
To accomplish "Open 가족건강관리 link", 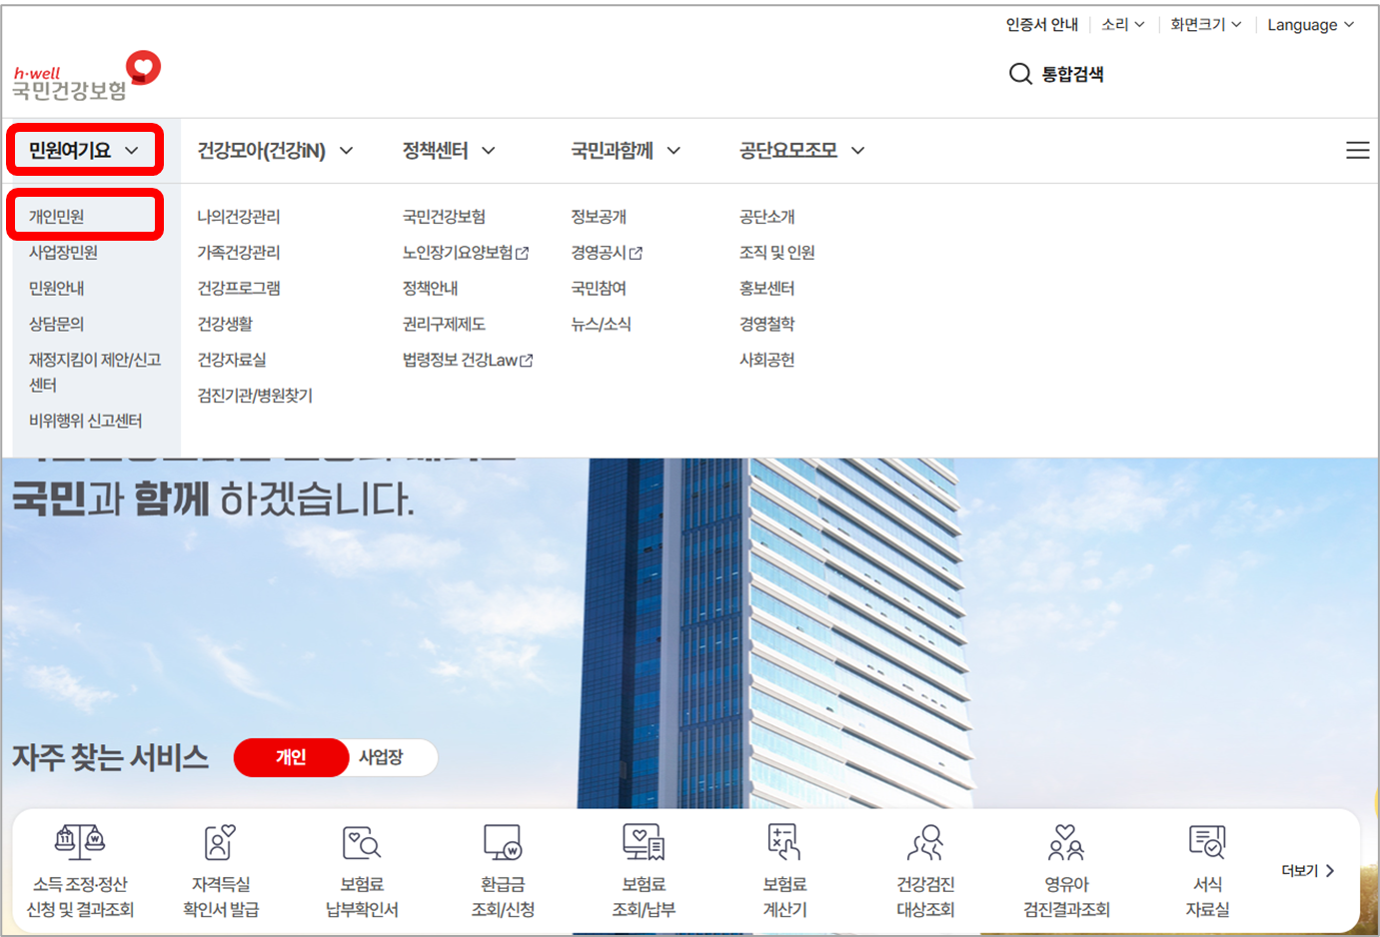I will (x=239, y=253).
